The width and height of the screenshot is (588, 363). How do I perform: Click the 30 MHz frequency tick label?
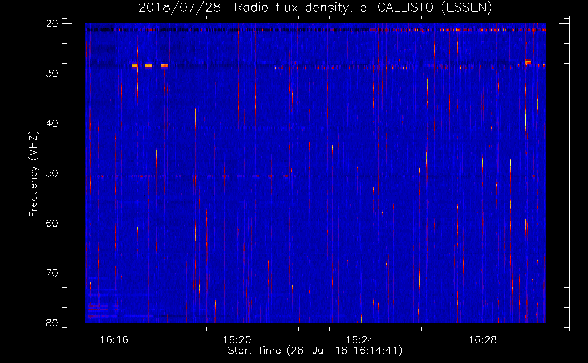52,73
